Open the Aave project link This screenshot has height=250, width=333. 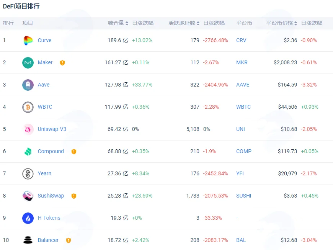(44, 85)
